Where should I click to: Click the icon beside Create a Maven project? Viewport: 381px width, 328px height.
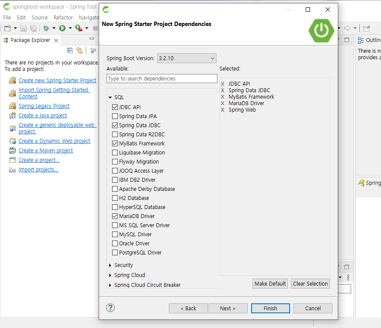coord(13,151)
